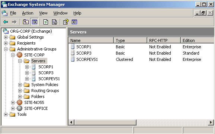Image resolution: width=215 pixels, height=134 pixels.
Task: Expand the SITE-NO55 node
Action: coord(13,102)
